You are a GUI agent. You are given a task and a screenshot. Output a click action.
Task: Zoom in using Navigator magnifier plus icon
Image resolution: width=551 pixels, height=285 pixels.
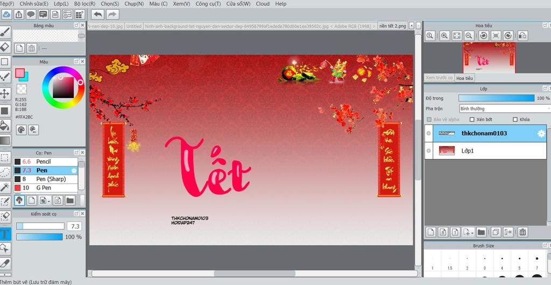click(444, 36)
